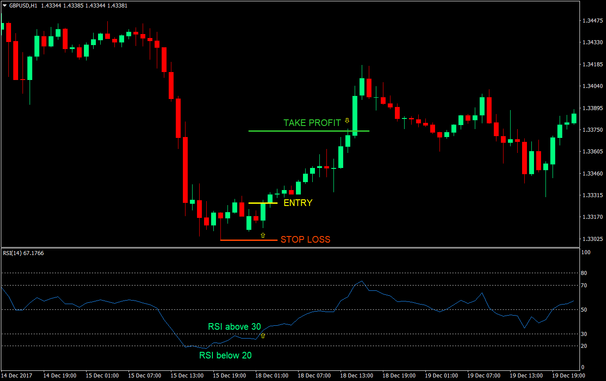This screenshot has height=381, width=606.
Task: Click the RSI above 30 text label
Action: click(x=234, y=327)
